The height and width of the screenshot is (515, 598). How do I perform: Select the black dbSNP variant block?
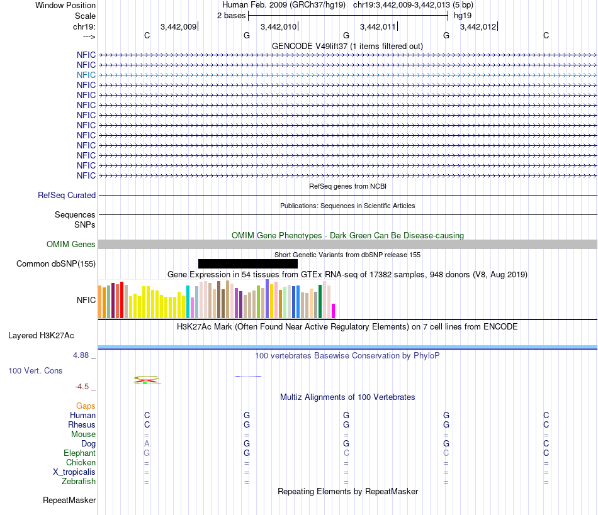248,263
